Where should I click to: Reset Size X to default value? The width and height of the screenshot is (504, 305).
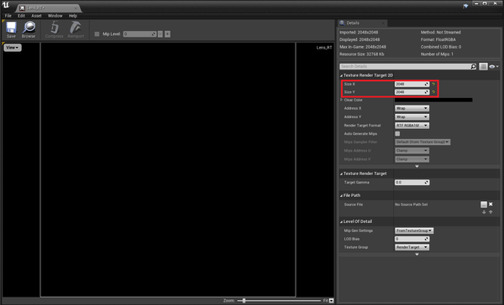(x=433, y=84)
